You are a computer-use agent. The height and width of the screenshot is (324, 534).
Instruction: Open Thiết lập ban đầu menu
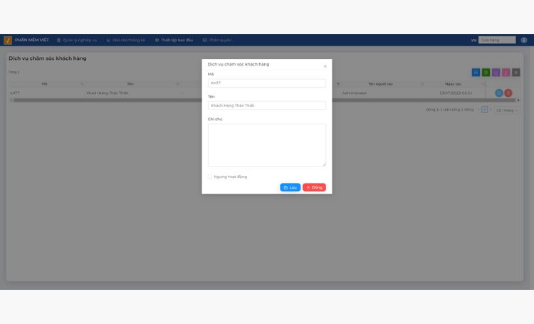(x=174, y=40)
